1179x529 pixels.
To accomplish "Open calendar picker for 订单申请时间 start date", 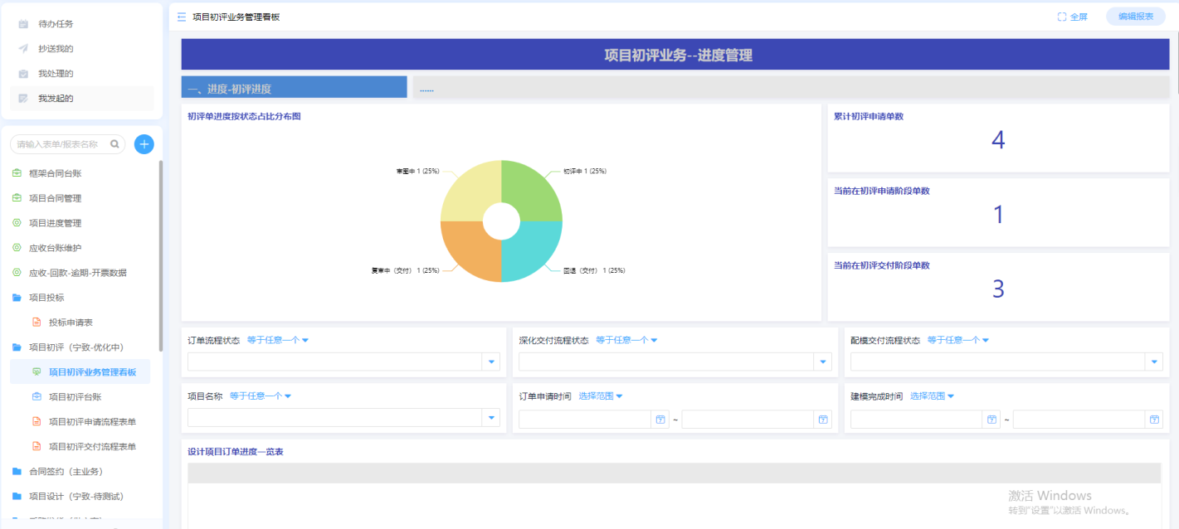I will pos(660,420).
